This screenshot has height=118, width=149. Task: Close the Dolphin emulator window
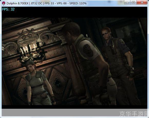coord(142,2)
